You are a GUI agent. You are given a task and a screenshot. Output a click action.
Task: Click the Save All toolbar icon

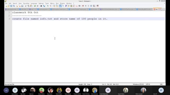[14, 6]
